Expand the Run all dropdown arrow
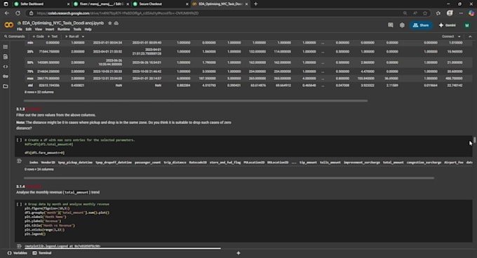Screen dimensions: 477x258 click(83, 36)
